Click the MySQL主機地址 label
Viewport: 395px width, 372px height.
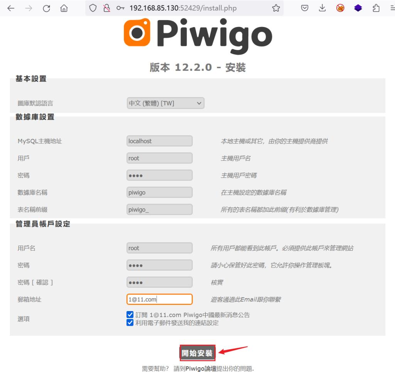tap(40, 141)
